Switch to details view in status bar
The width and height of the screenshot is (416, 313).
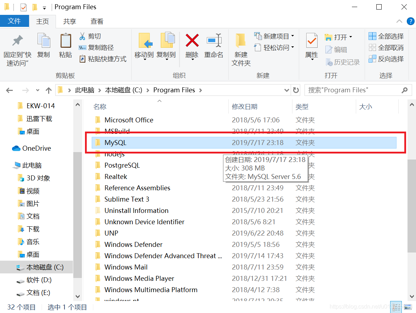click(396, 307)
